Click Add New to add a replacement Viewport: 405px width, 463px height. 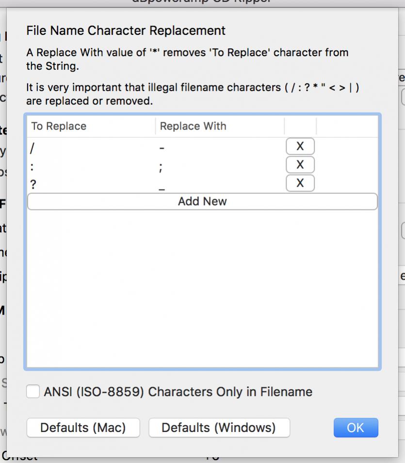202,201
